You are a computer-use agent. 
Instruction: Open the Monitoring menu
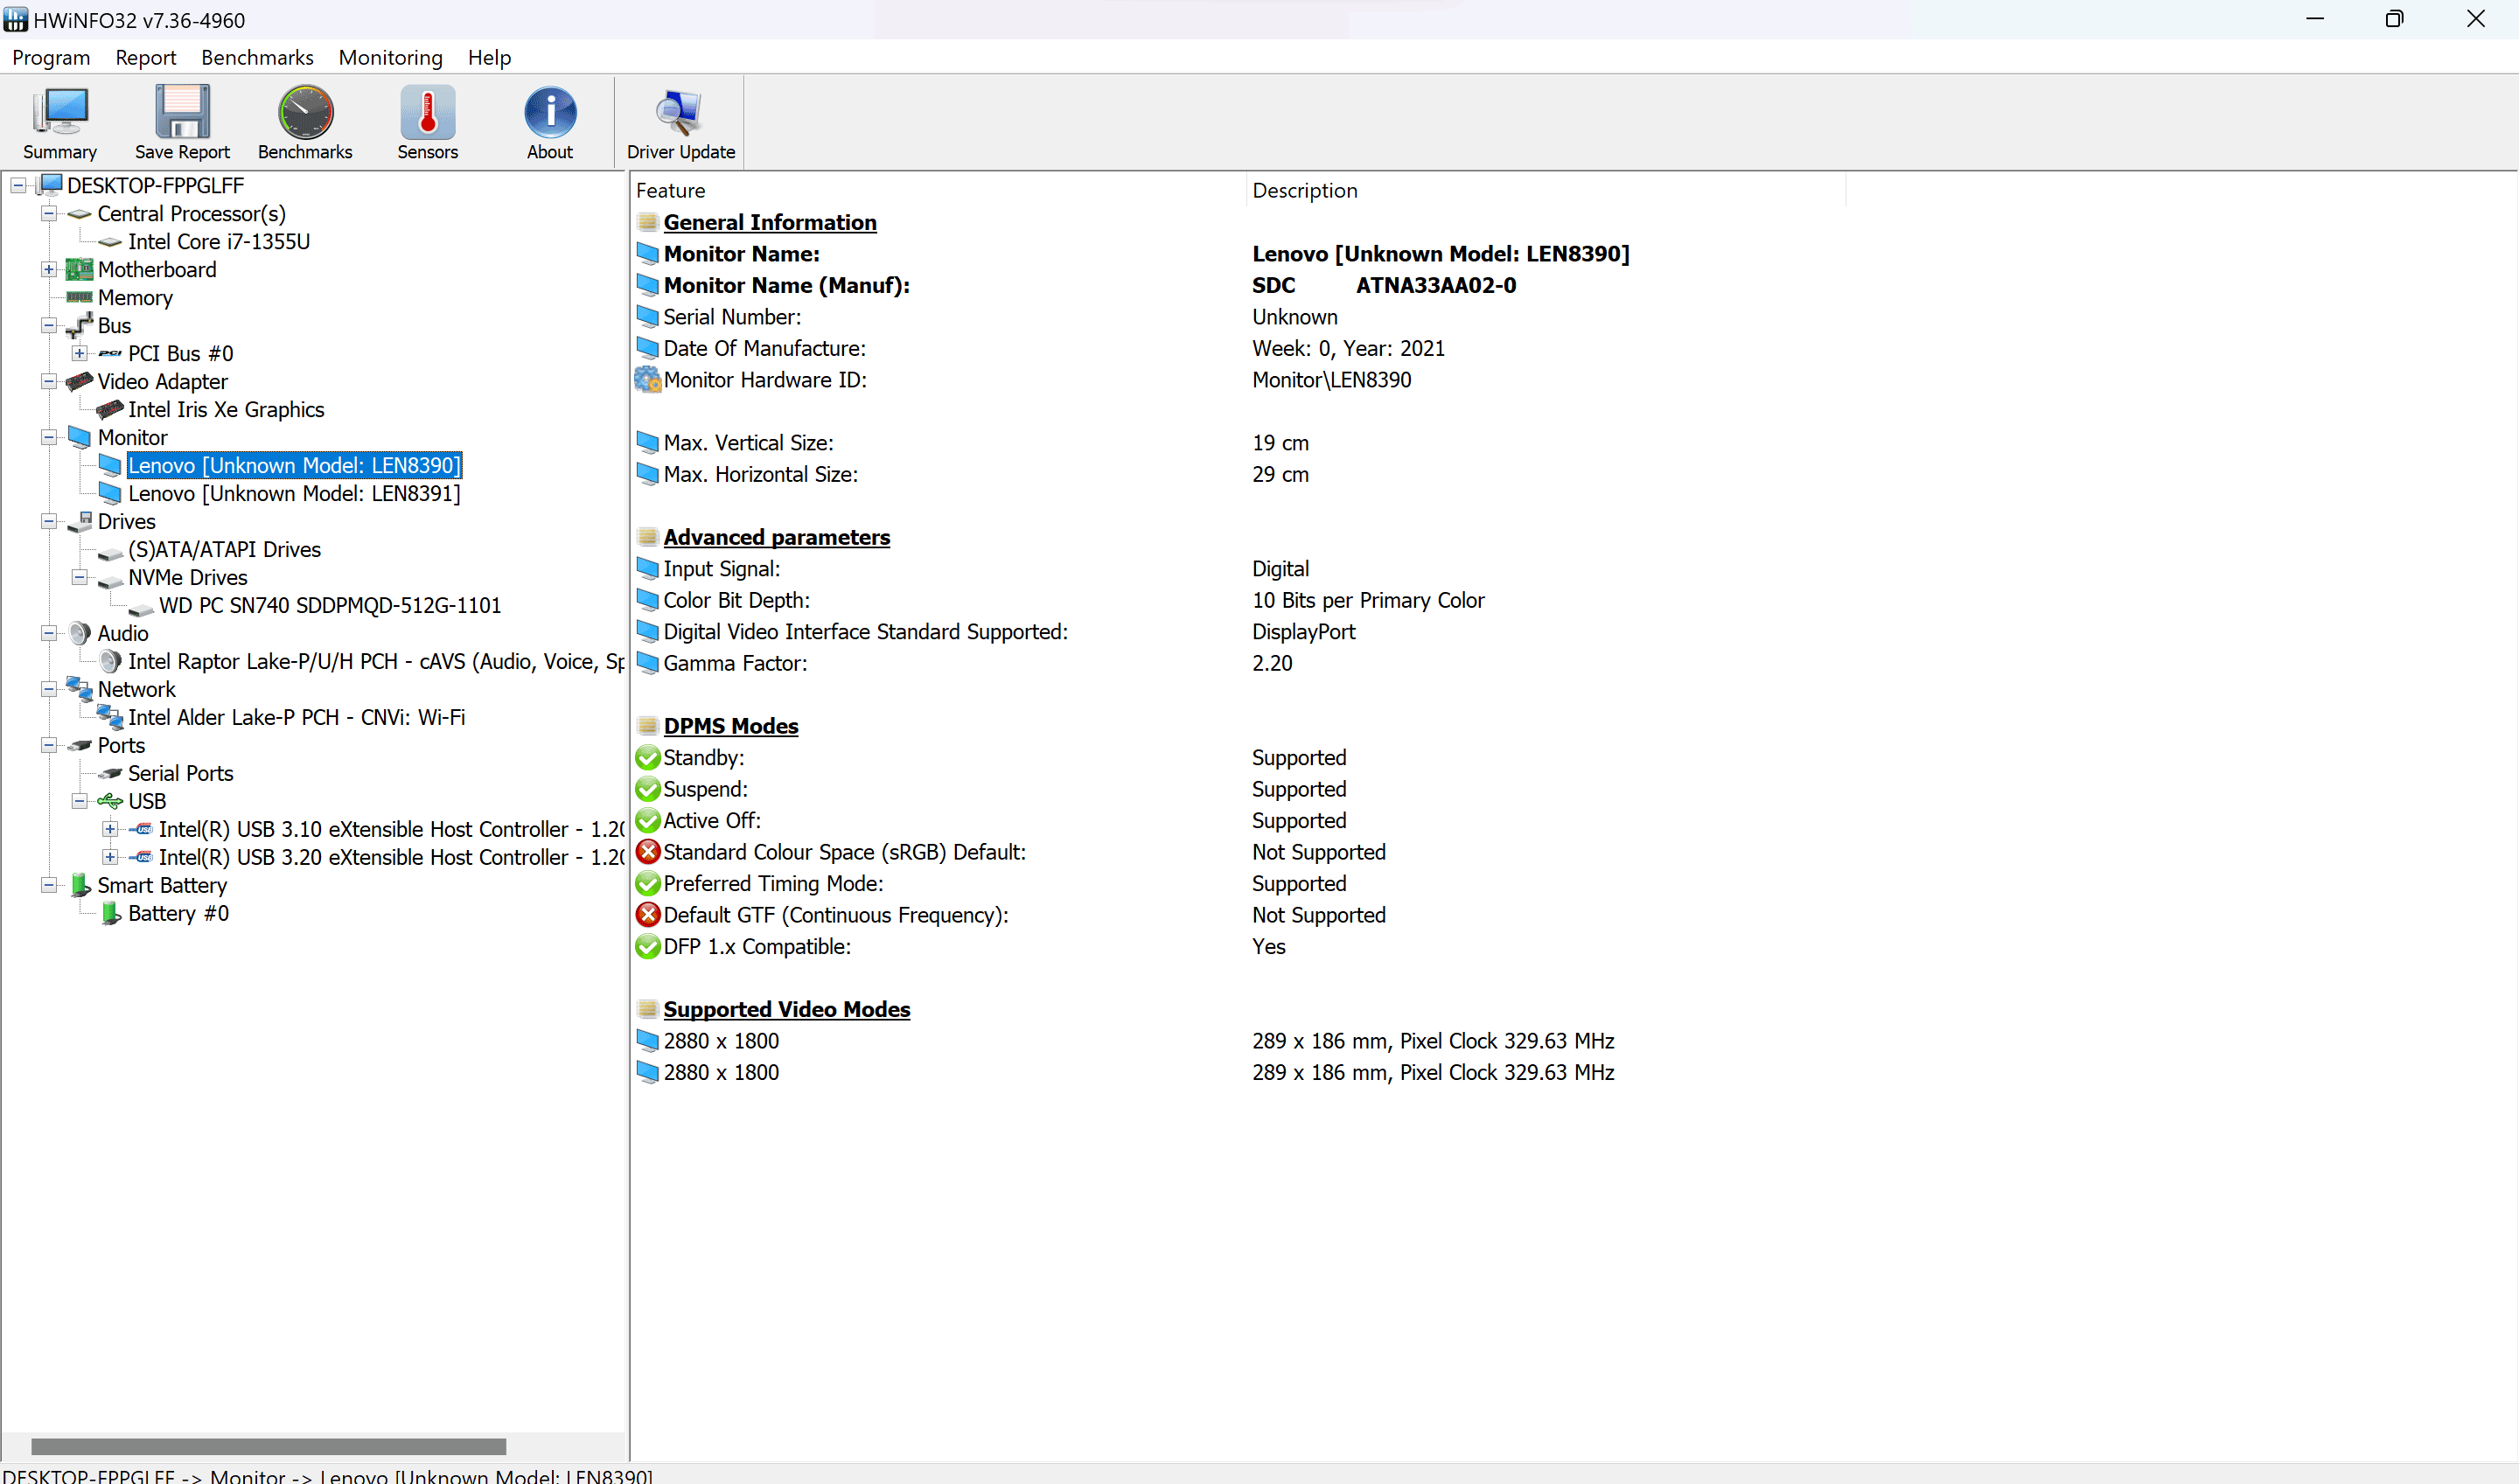(390, 58)
